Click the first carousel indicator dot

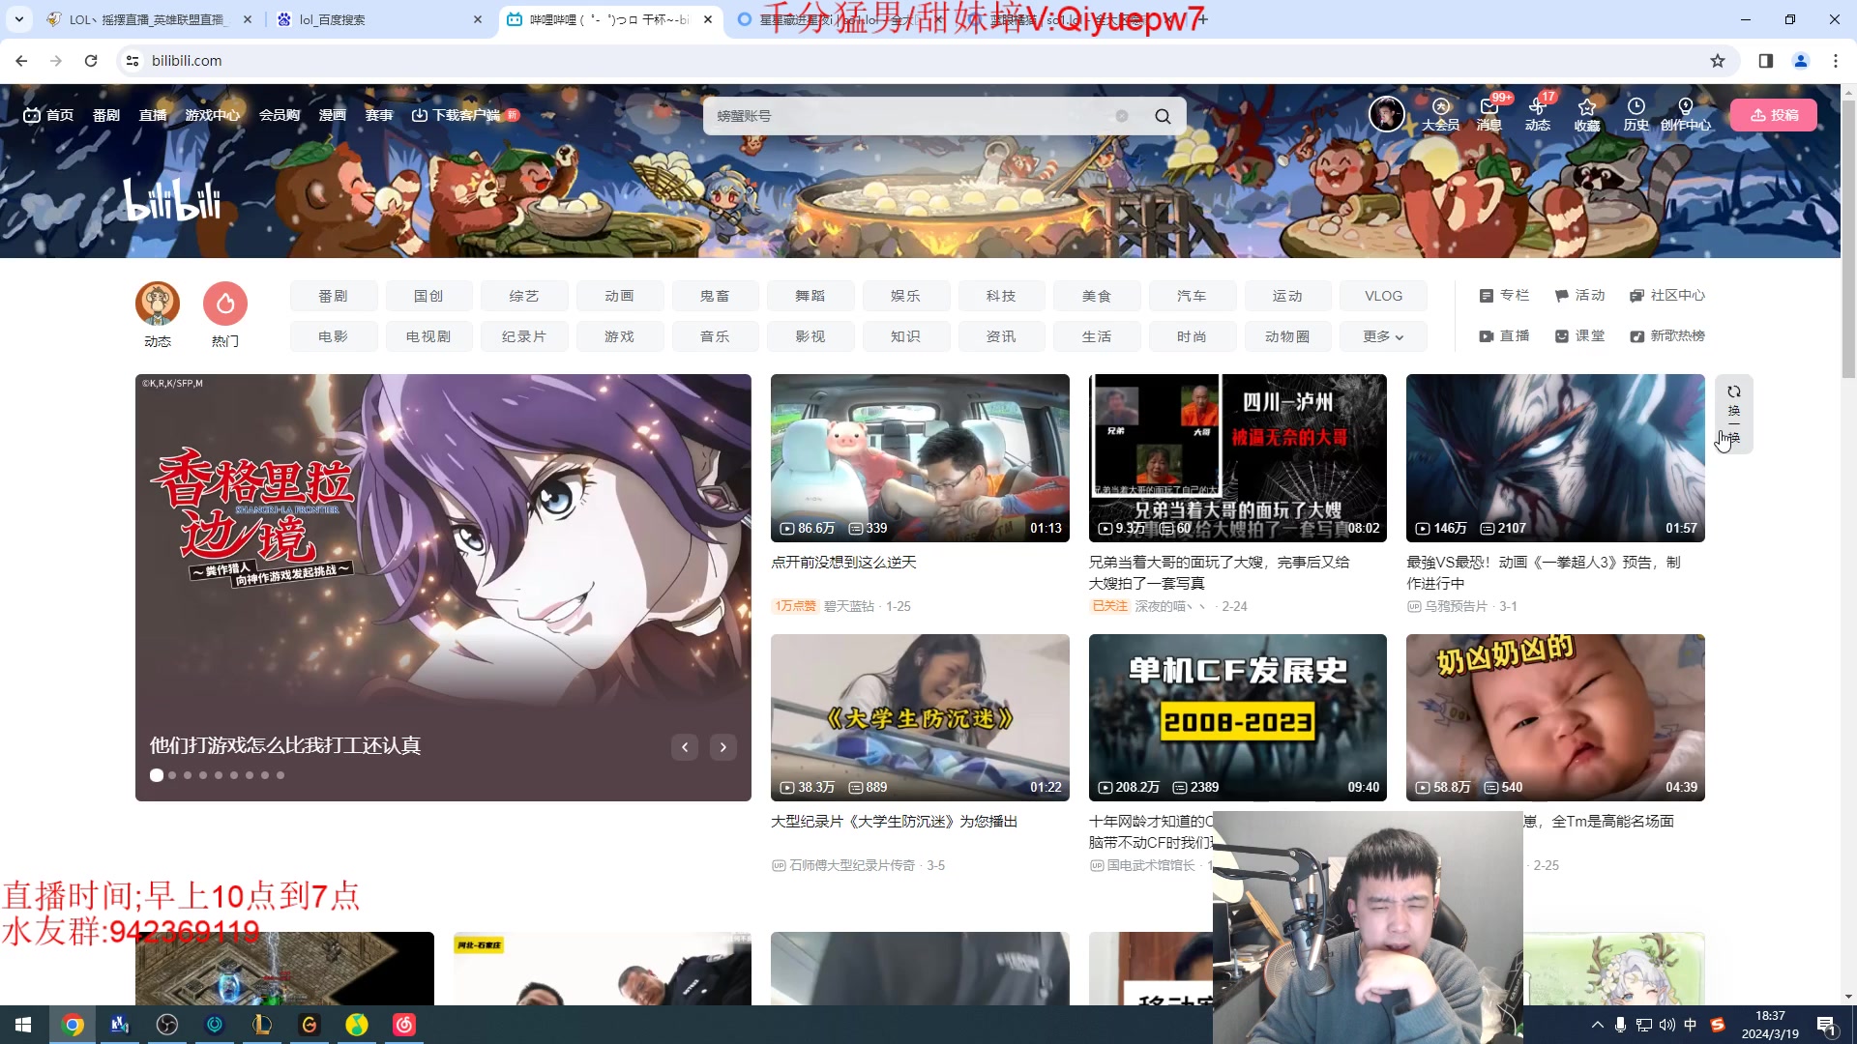click(x=157, y=775)
